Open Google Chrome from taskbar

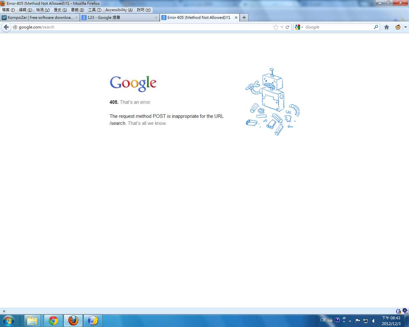(x=53, y=321)
